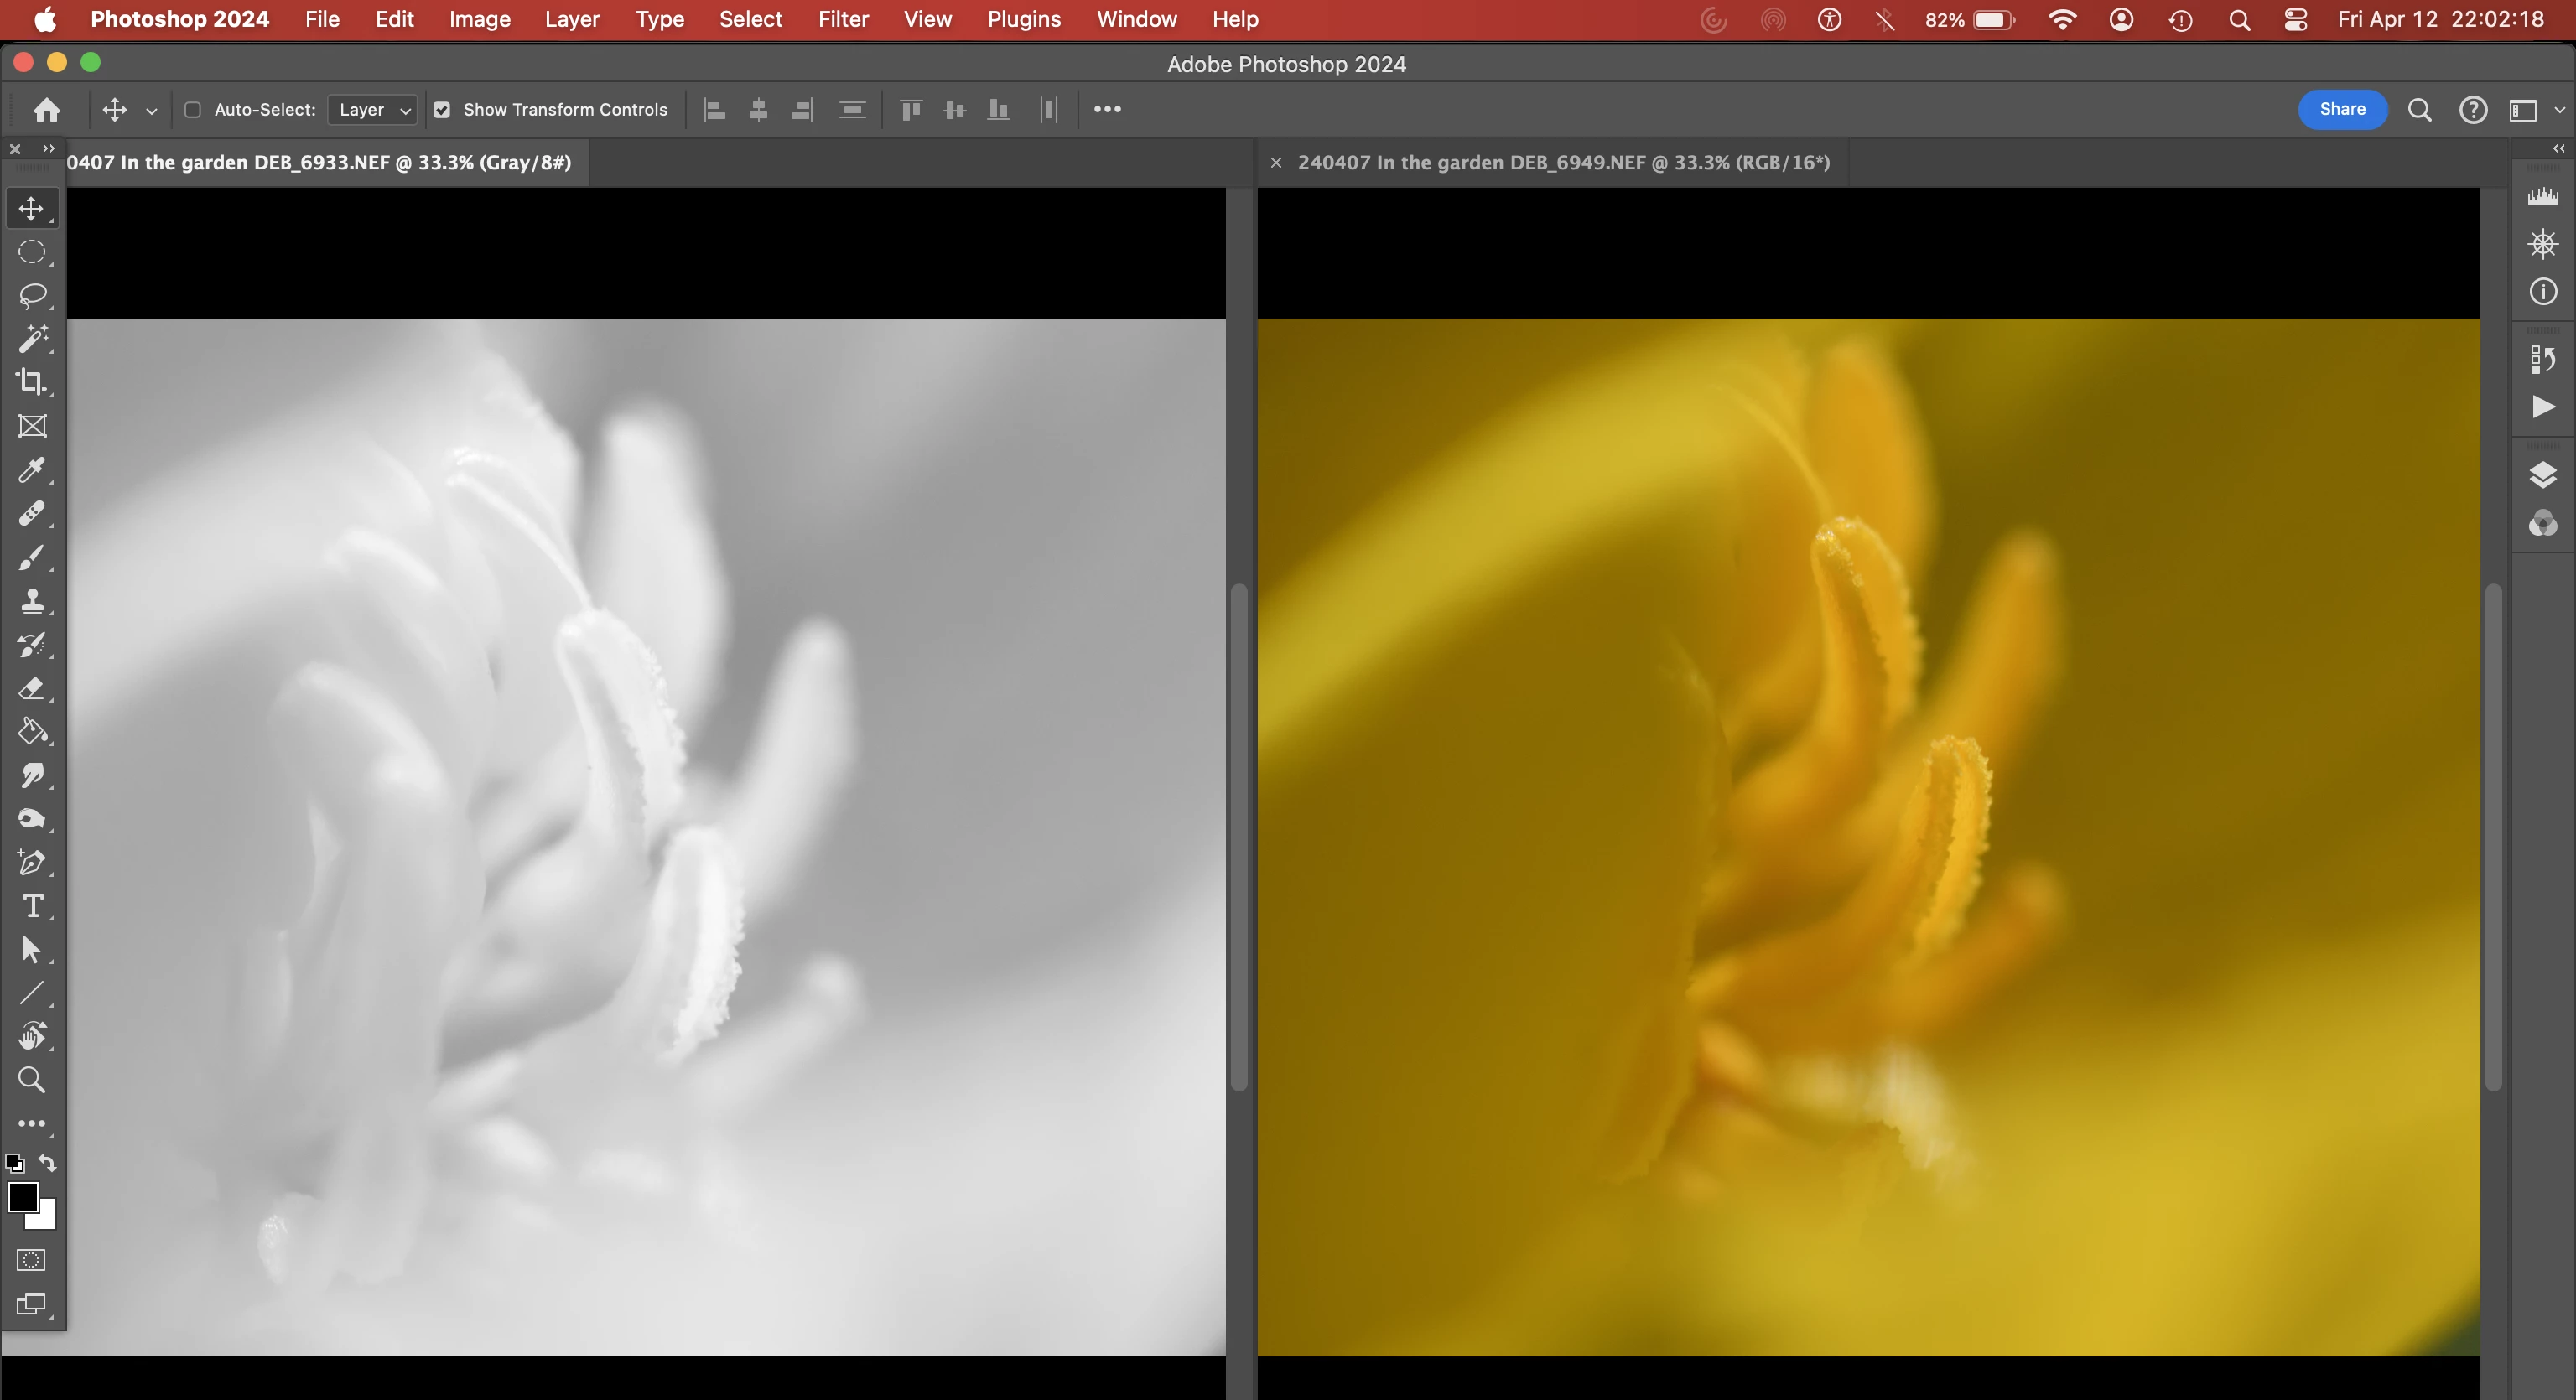Open the Histogram panel icon
Image resolution: width=2576 pixels, height=1400 pixels.
pyautogui.click(x=2542, y=197)
